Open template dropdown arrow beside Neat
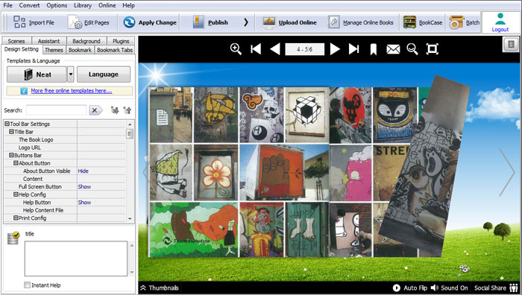The width and height of the screenshot is (522, 295). 71,74
